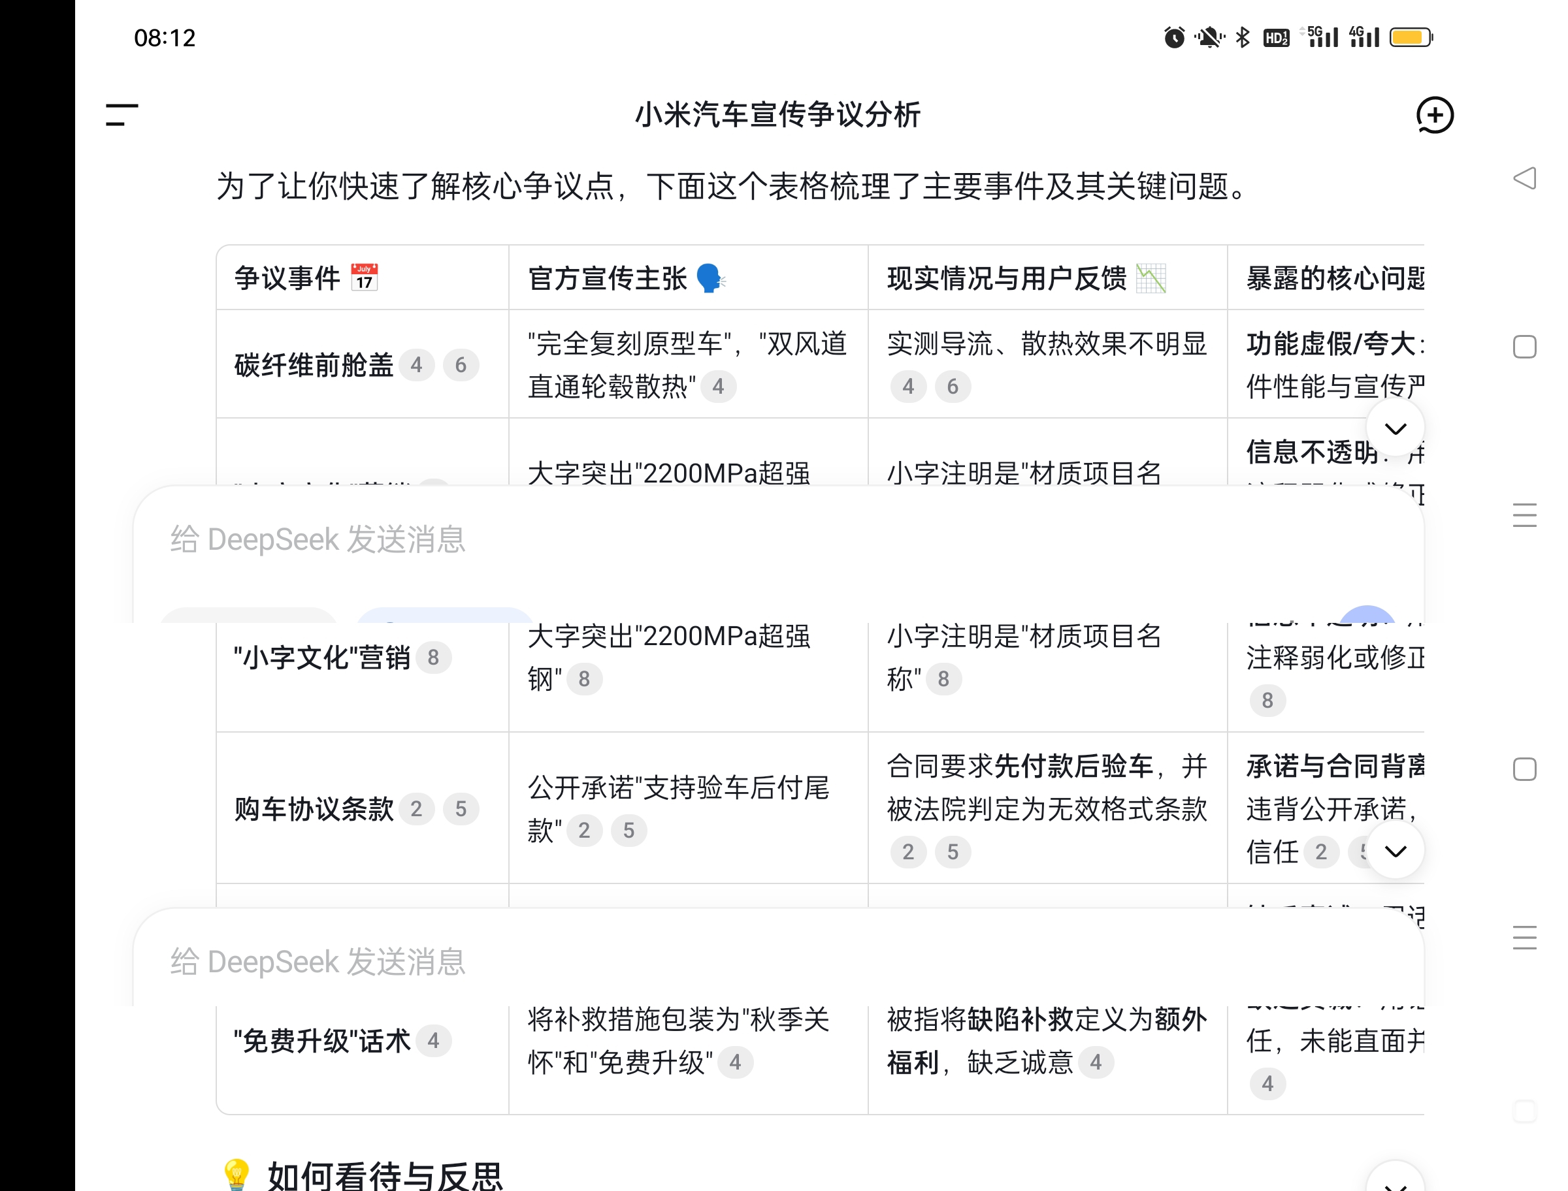
Task: Open citation 6 next to 碳纤维前舱盖
Action: click(461, 365)
